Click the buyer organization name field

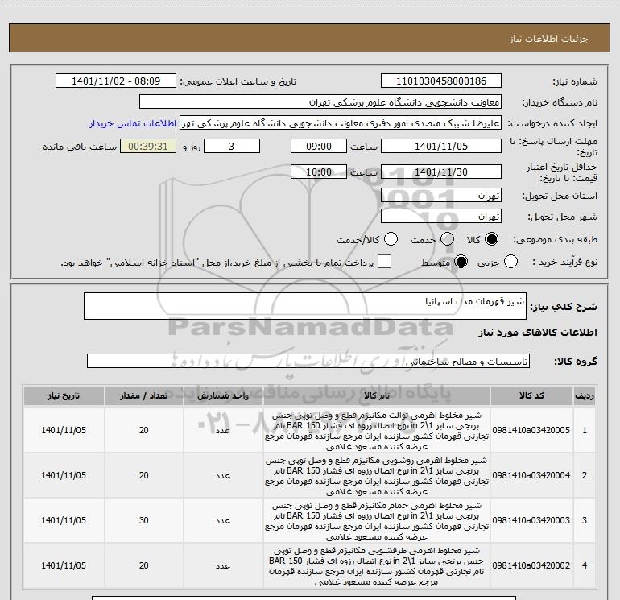(320, 102)
